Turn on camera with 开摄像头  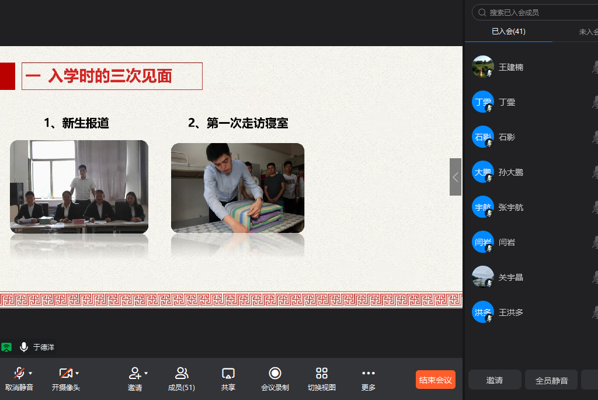click(65, 373)
